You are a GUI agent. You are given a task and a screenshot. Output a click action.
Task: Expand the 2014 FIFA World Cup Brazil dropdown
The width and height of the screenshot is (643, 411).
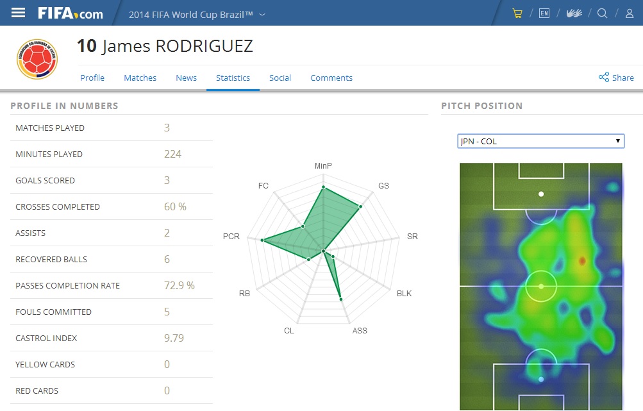[197, 14]
